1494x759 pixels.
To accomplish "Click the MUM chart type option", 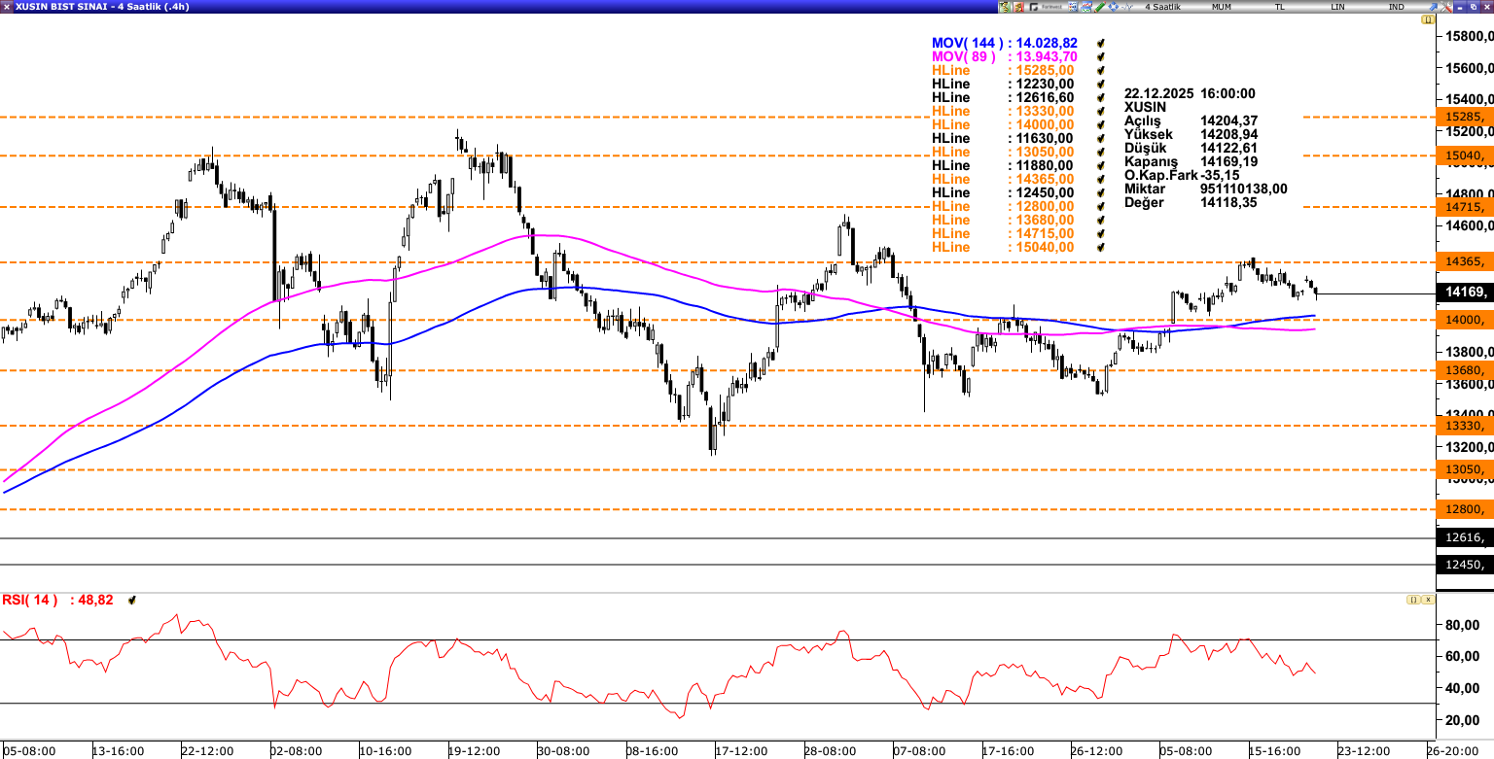I will point(1222,7).
